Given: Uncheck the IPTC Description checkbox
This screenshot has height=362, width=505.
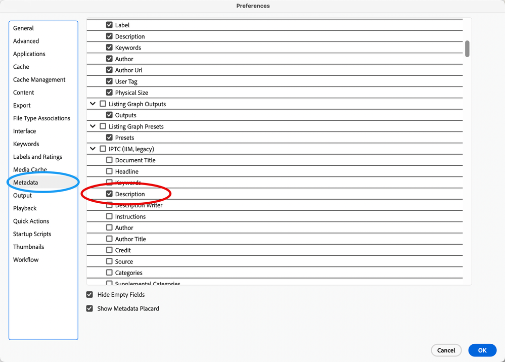Looking at the screenshot, I should (109, 194).
